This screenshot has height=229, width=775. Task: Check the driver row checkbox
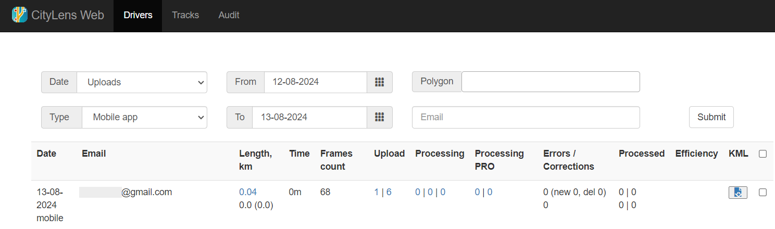point(762,193)
